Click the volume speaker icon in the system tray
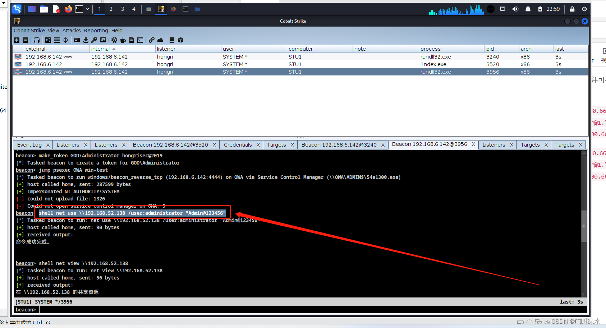 click(515, 9)
